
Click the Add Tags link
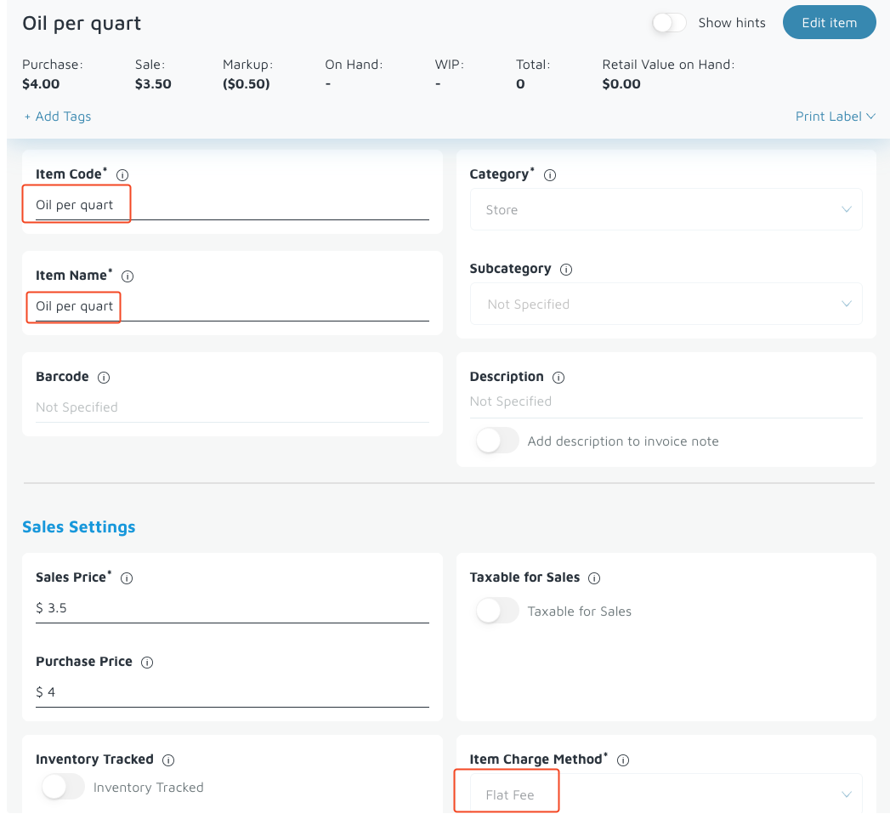point(57,117)
